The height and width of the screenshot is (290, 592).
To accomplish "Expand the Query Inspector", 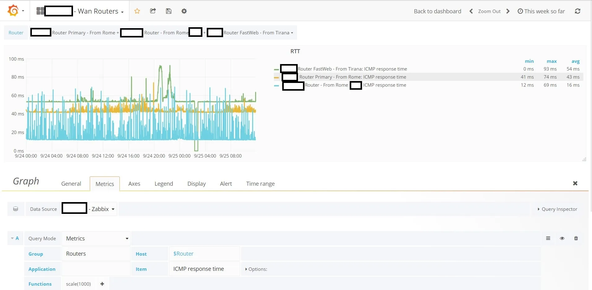I will click(557, 209).
